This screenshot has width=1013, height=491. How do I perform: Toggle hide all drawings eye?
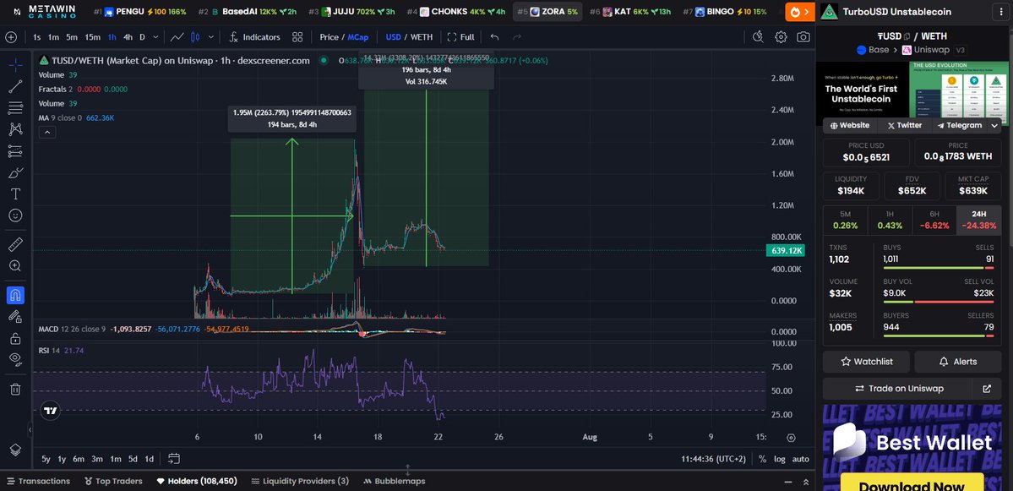tap(15, 359)
